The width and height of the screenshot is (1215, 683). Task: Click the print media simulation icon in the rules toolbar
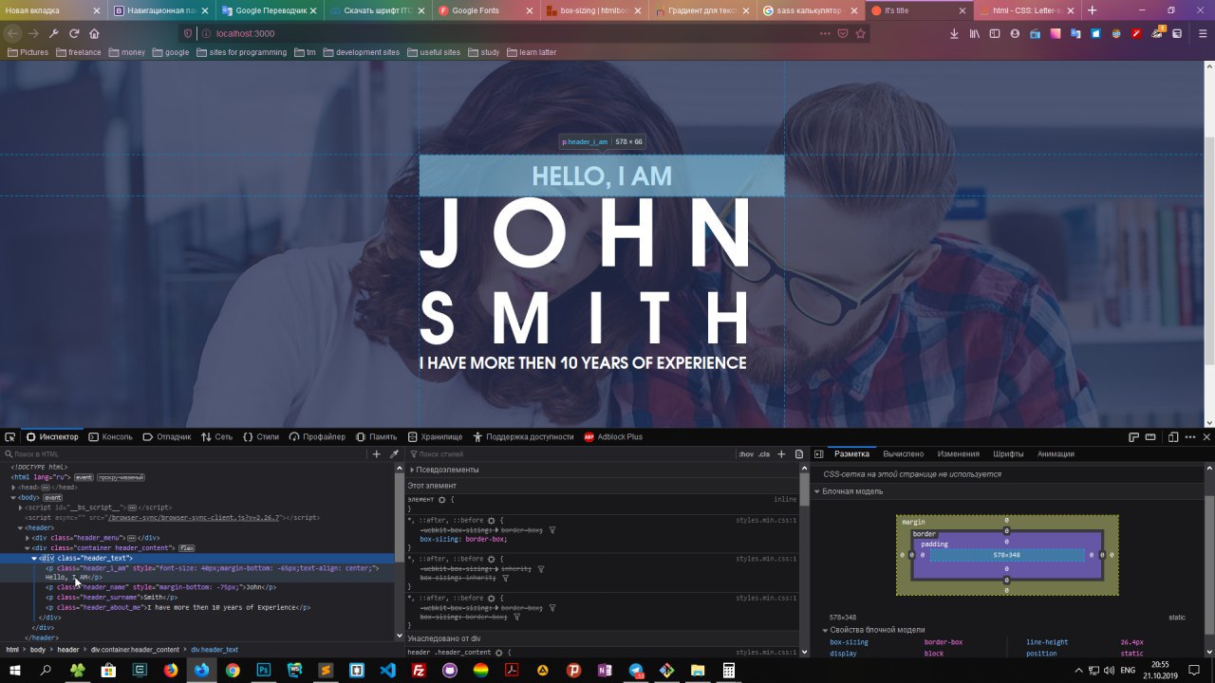799,454
